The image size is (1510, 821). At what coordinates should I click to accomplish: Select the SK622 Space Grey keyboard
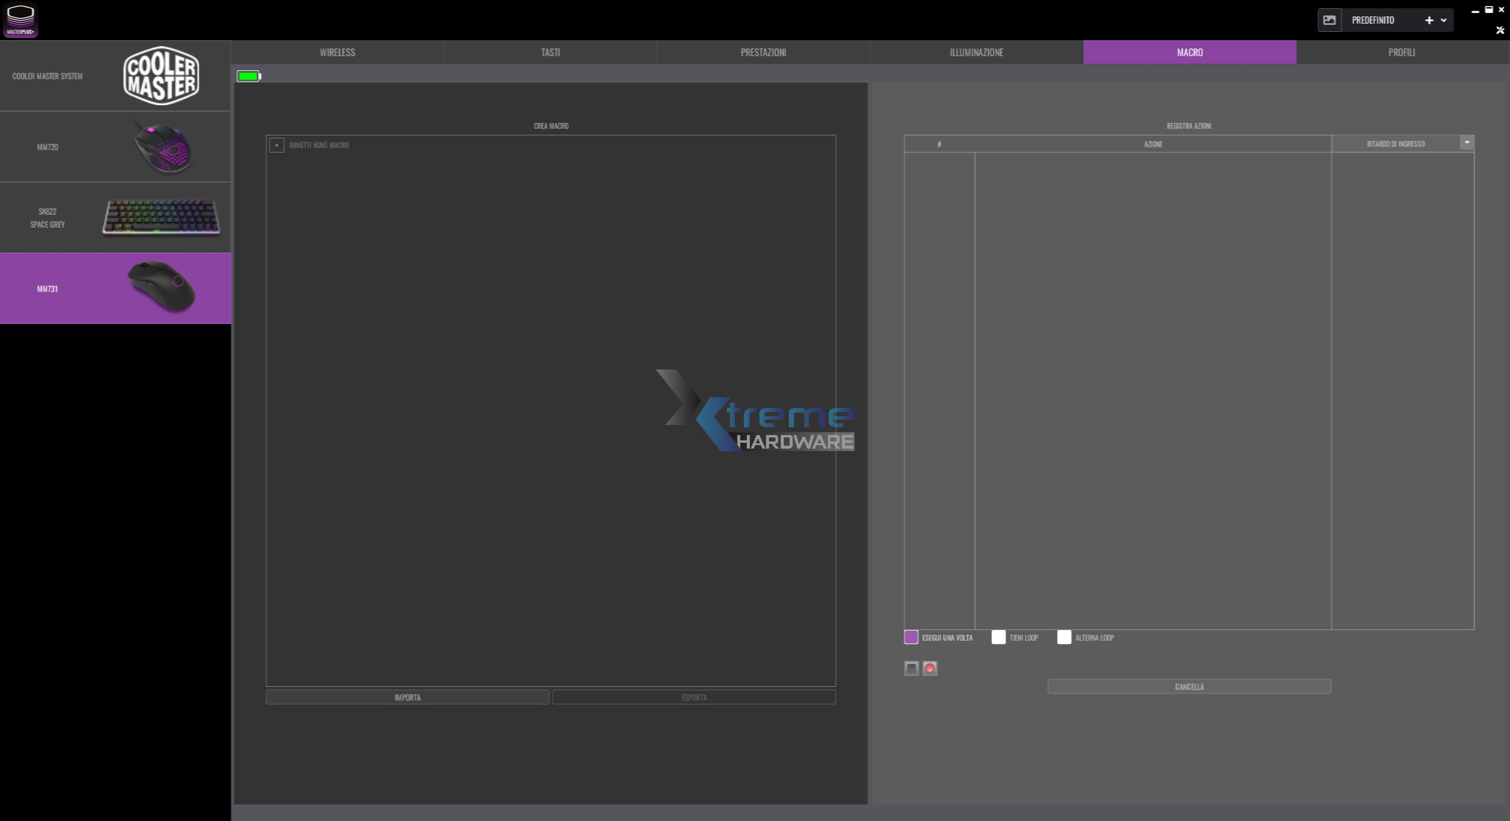click(x=115, y=218)
